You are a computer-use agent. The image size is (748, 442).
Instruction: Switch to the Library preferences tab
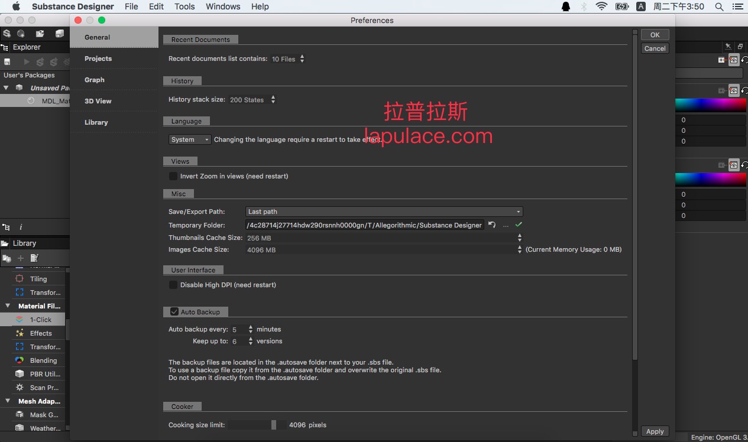pos(114,122)
